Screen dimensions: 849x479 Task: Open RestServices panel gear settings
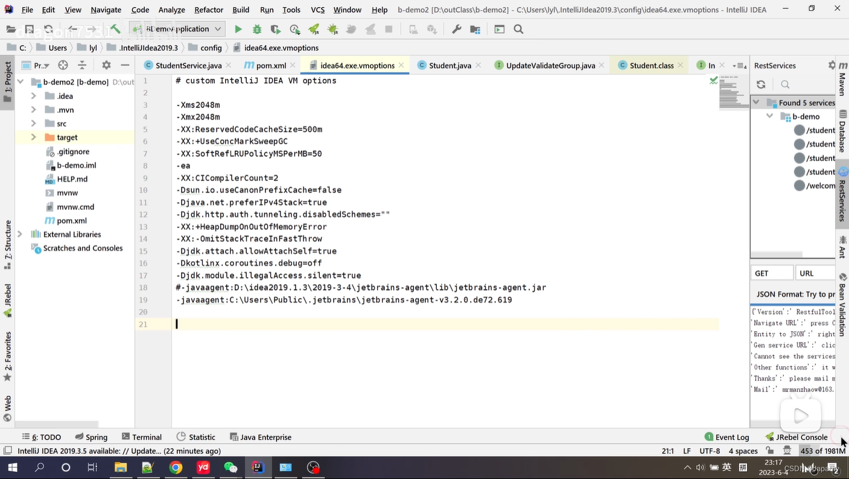coord(832,65)
